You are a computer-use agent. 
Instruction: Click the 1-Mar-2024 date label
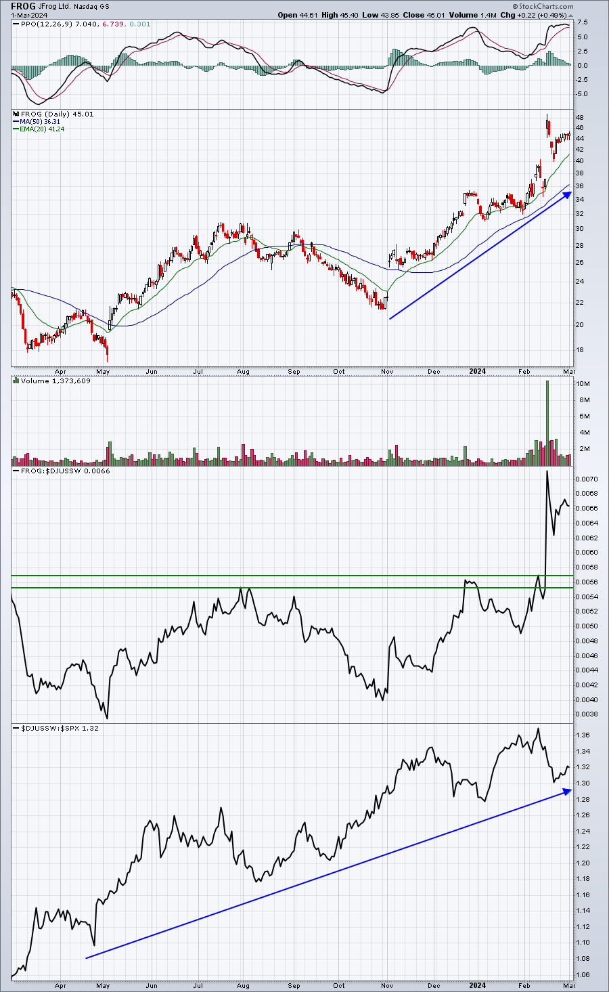[x=28, y=14]
